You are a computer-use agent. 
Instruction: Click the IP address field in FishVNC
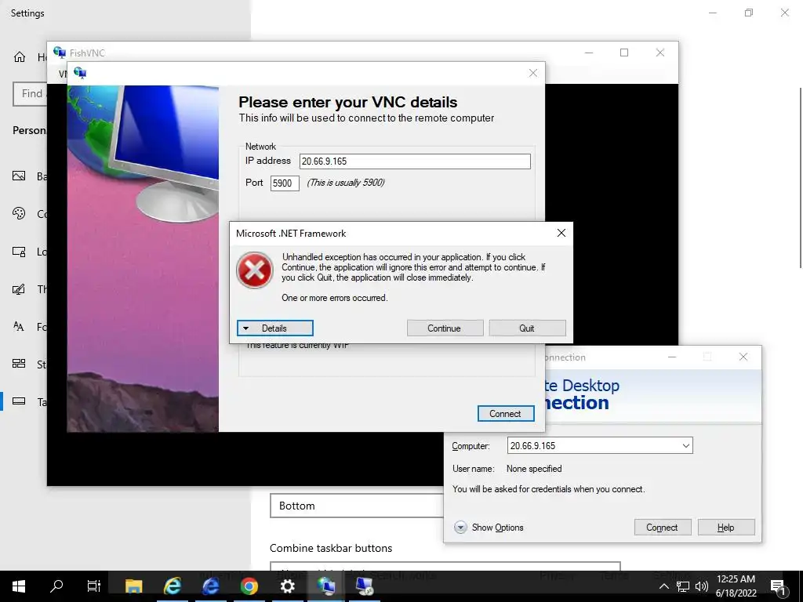point(415,161)
